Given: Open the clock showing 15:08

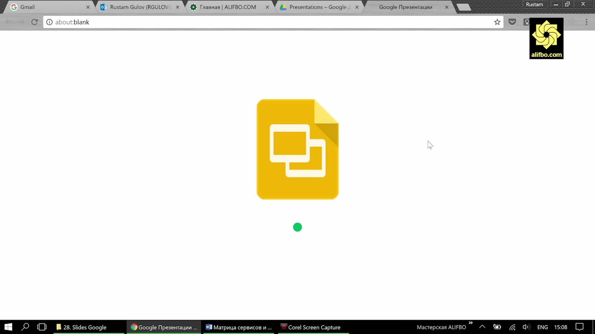Looking at the screenshot, I should click(561, 327).
